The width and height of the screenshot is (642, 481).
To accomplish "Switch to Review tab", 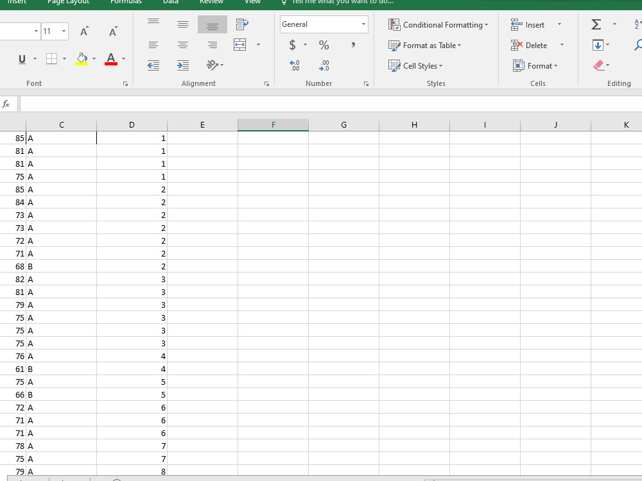I will (211, 2).
